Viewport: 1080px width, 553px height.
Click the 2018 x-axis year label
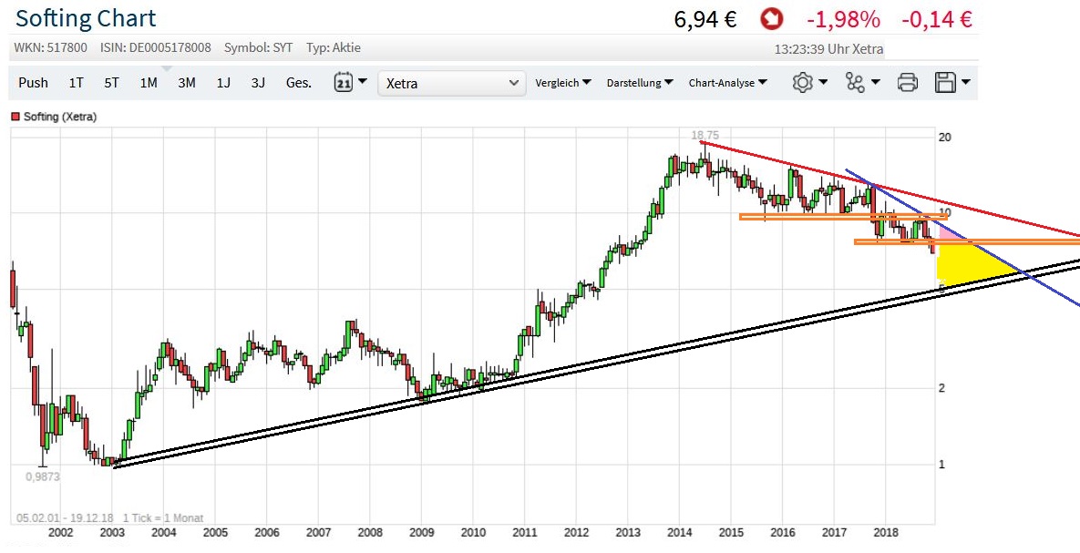[886, 532]
